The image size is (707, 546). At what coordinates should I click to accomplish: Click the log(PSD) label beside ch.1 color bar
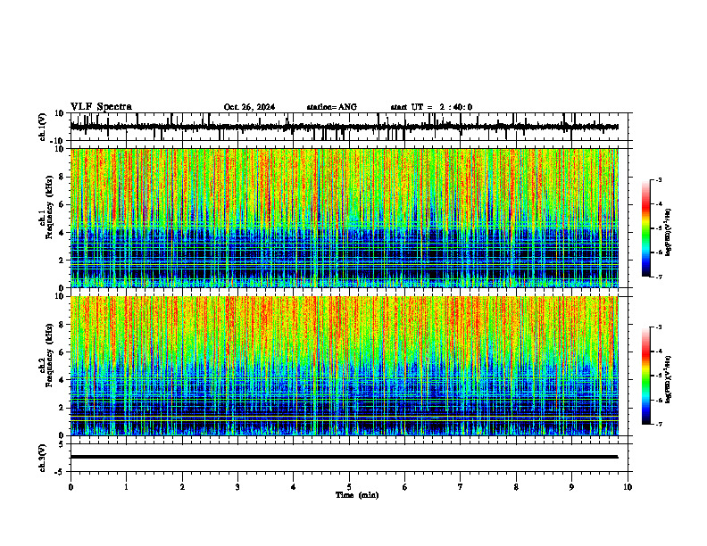tap(670, 233)
